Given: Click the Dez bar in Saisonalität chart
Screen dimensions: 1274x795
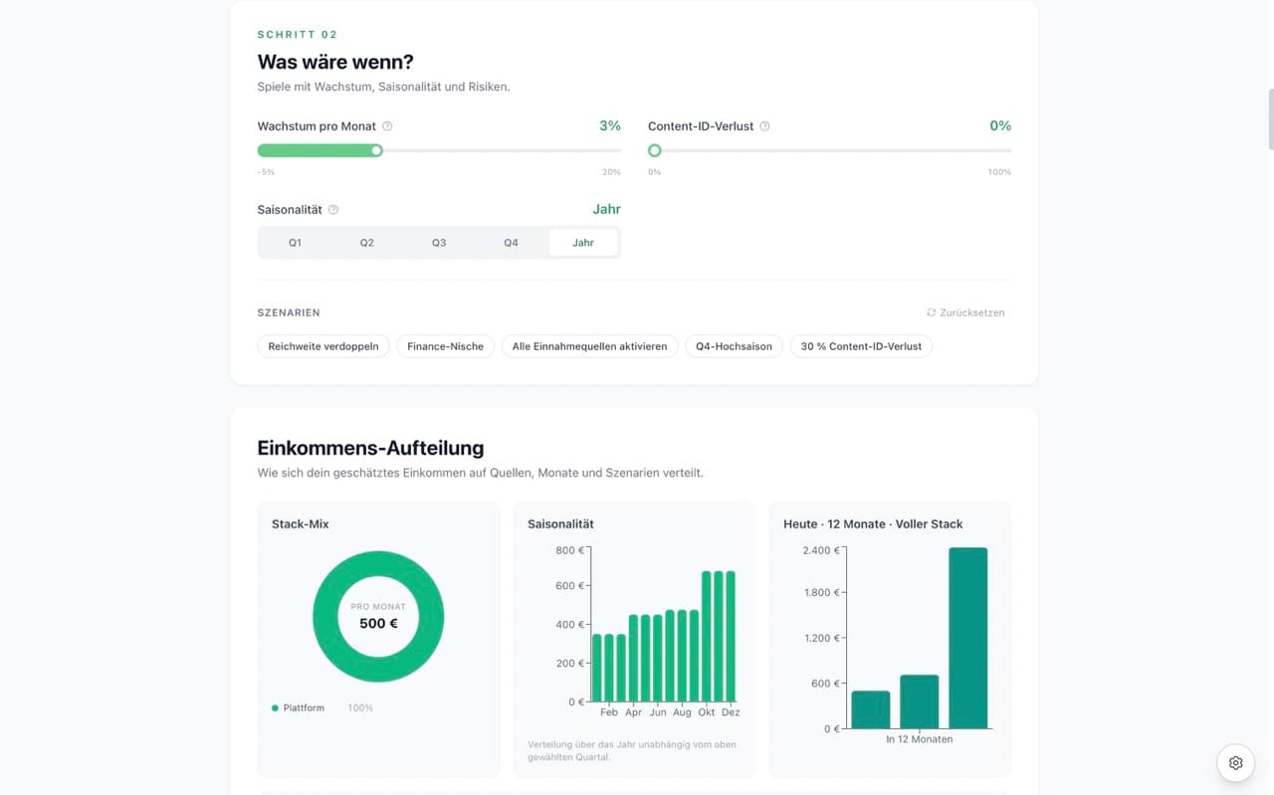Looking at the screenshot, I should point(730,637).
